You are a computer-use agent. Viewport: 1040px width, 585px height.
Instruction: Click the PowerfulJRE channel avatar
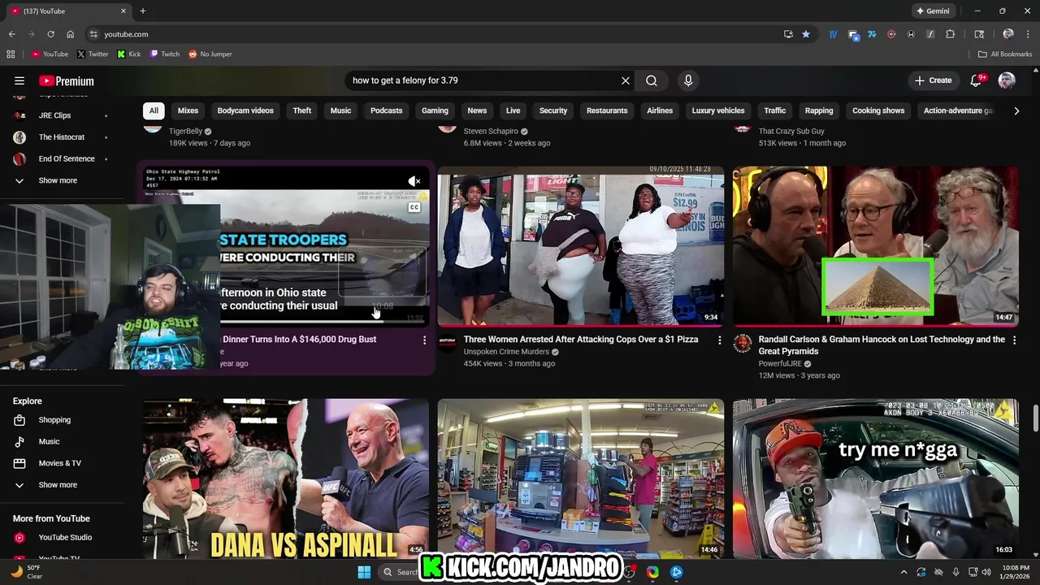[742, 343]
